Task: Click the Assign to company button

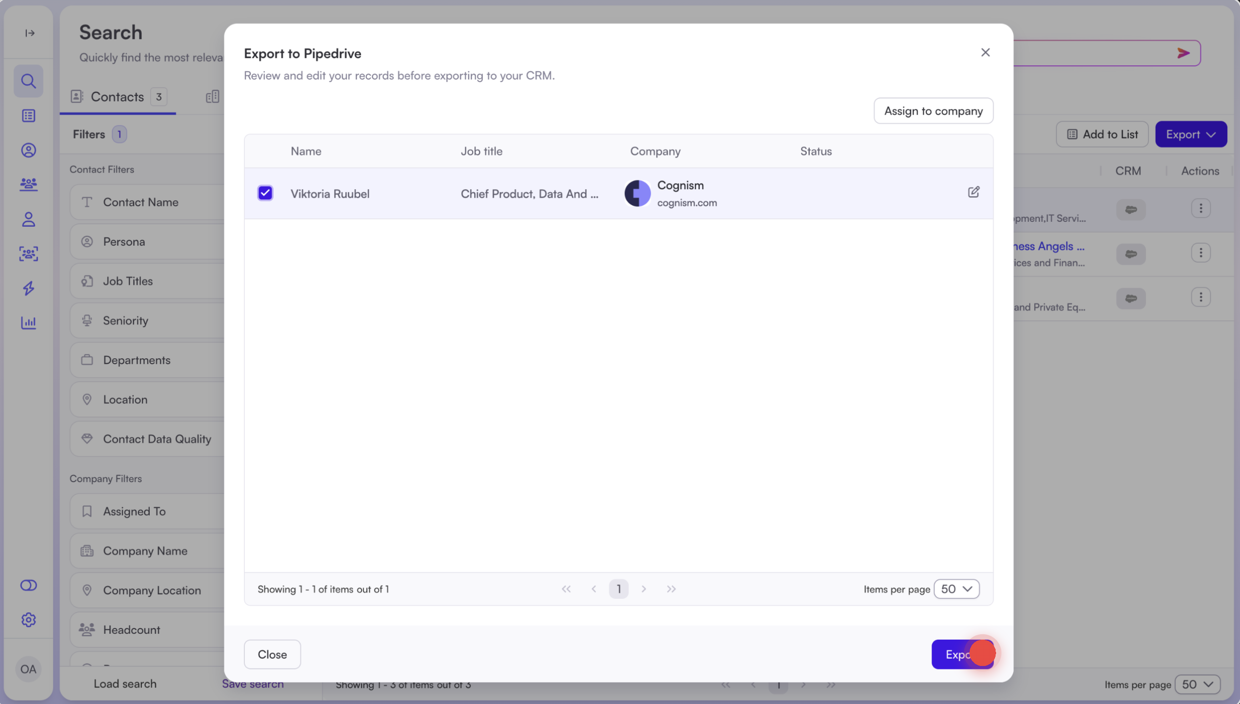Action: tap(933, 111)
